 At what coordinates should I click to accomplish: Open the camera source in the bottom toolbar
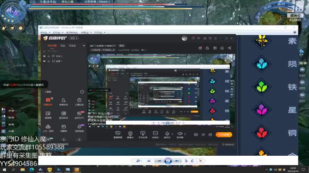(130, 135)
